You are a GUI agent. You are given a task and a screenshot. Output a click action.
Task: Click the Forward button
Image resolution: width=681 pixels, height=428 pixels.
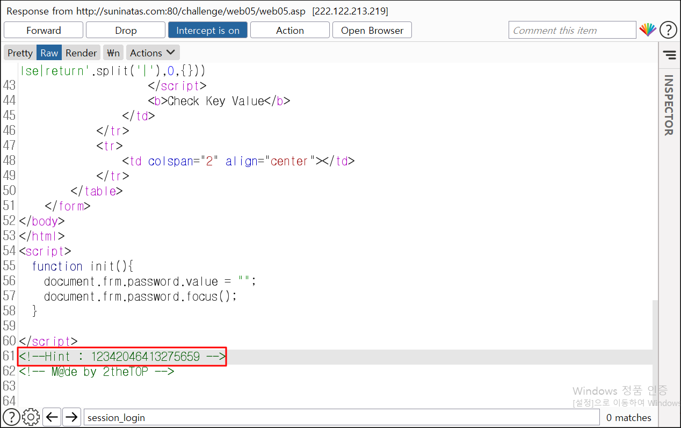tap(44, 30)
